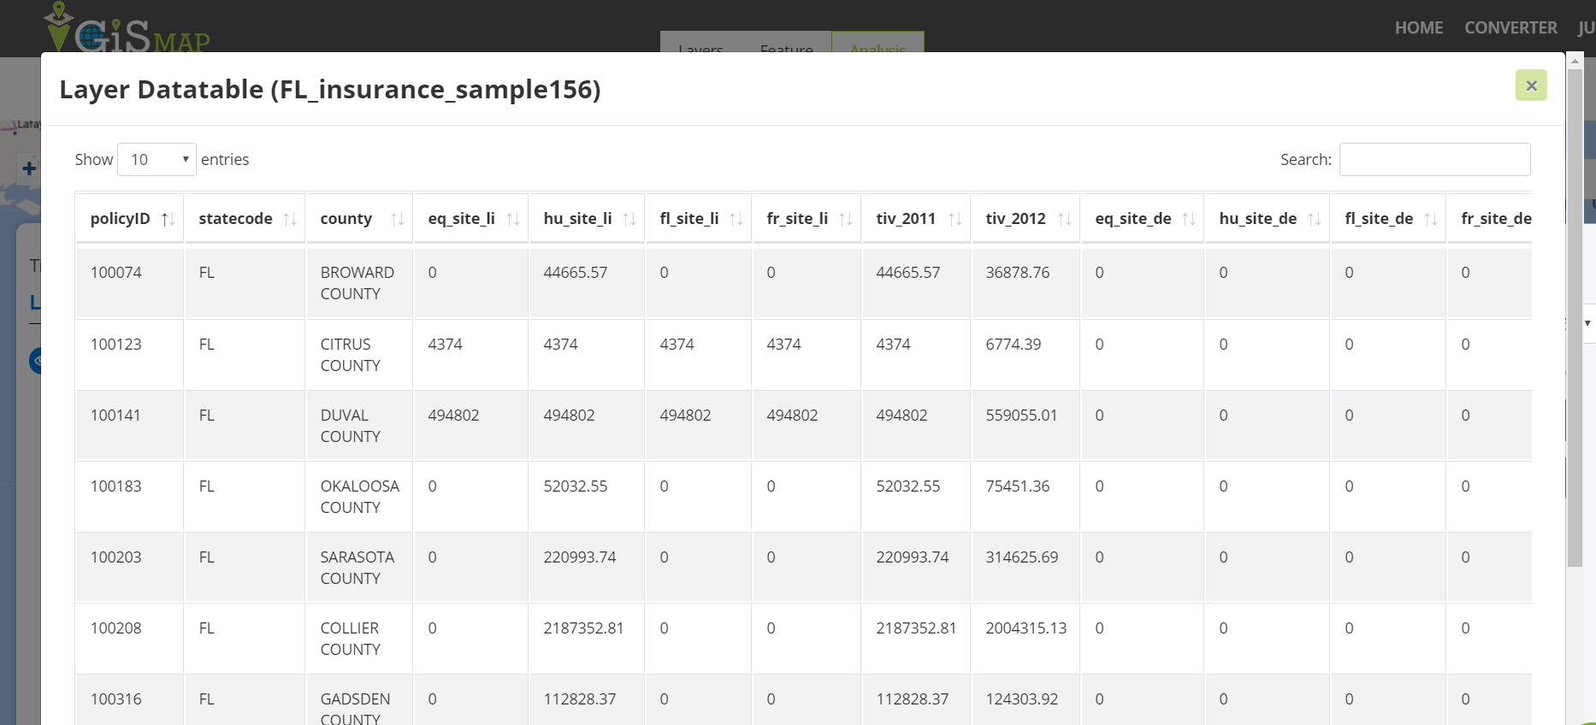Sort by tiv_2011 column icon
Viewport: 1596px width, 725px height.
point(955,220)
